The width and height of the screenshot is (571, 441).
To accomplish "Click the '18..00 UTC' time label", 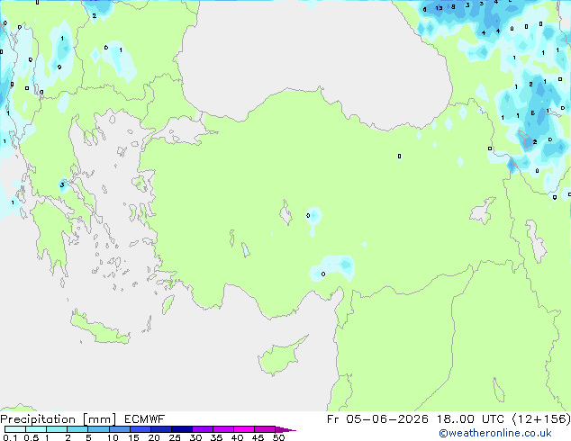I will 470,419.
